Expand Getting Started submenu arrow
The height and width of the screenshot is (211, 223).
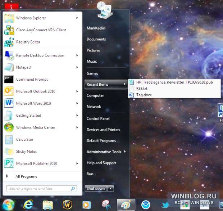(x=77, y=115)
